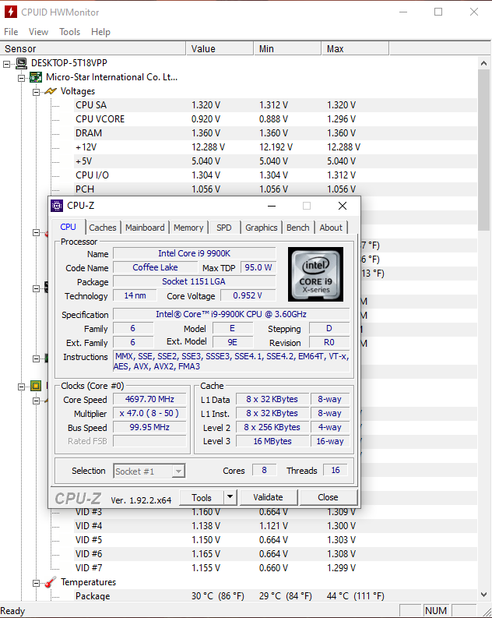Collapse the Temperatures group at the bottom
The height and width of the screenshot is (618, 492).
(x=37, y=583)
